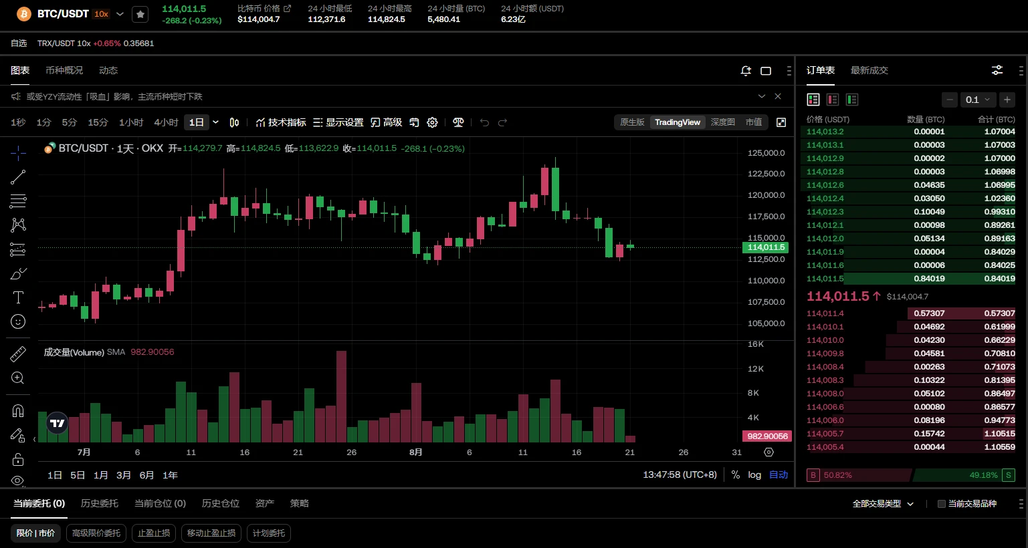Add BTC/USDT to favorites with star
This screenshot has width=1028, height=548.
tap(140, 14)
